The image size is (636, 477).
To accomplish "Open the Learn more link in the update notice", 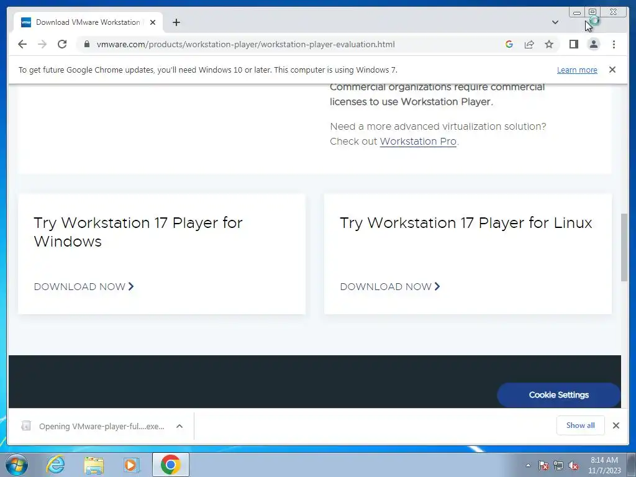I will coord(577,70).
